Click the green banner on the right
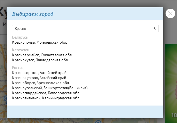Viewport: 177px width, 123px height. pos(170,82)
